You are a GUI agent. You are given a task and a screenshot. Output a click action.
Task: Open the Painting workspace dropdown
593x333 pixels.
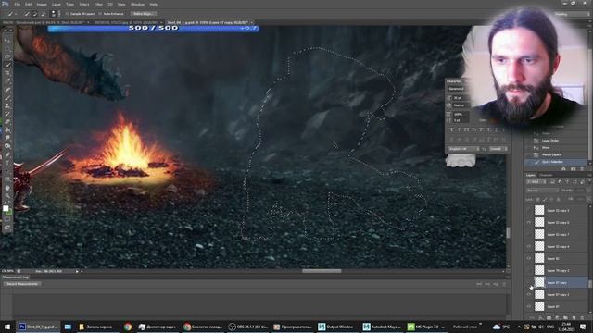pos(572,14)
